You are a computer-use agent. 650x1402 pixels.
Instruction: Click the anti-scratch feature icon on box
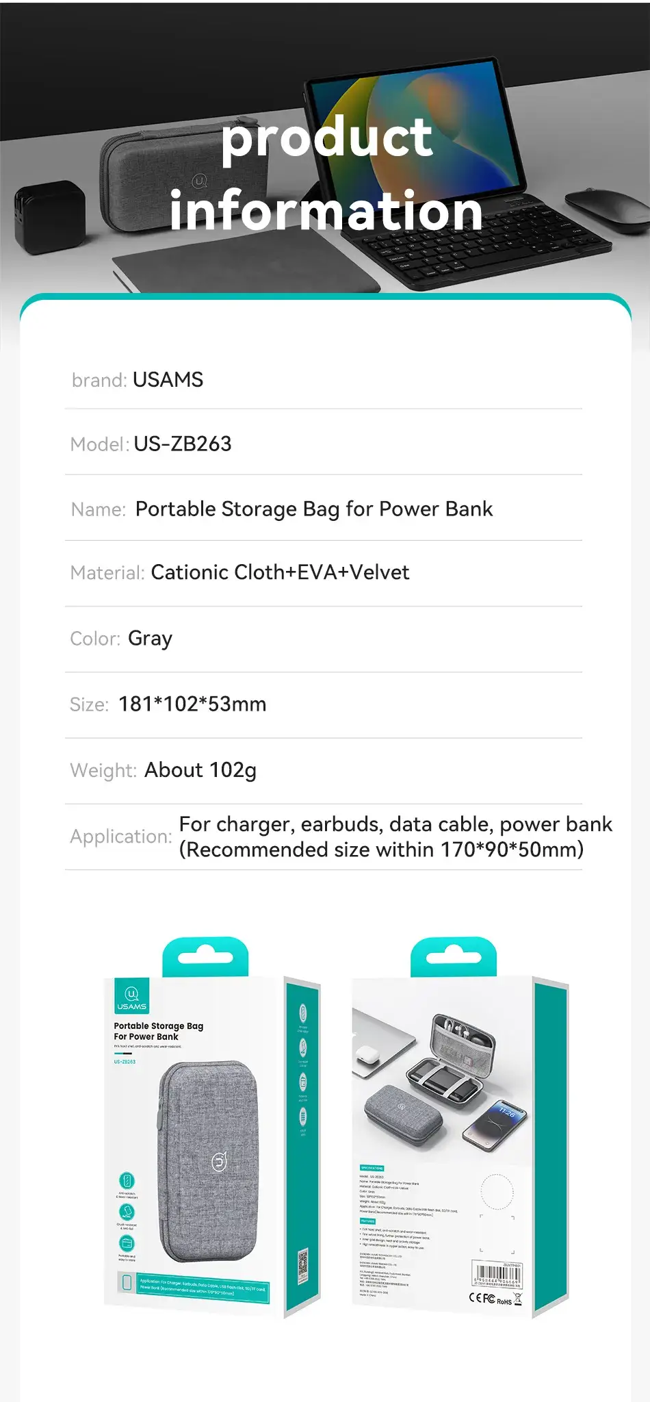[x=127, y=1180]
